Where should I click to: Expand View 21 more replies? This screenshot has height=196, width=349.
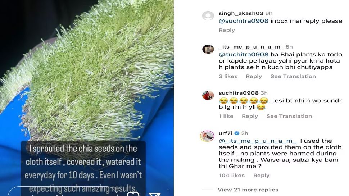point(248,190)
